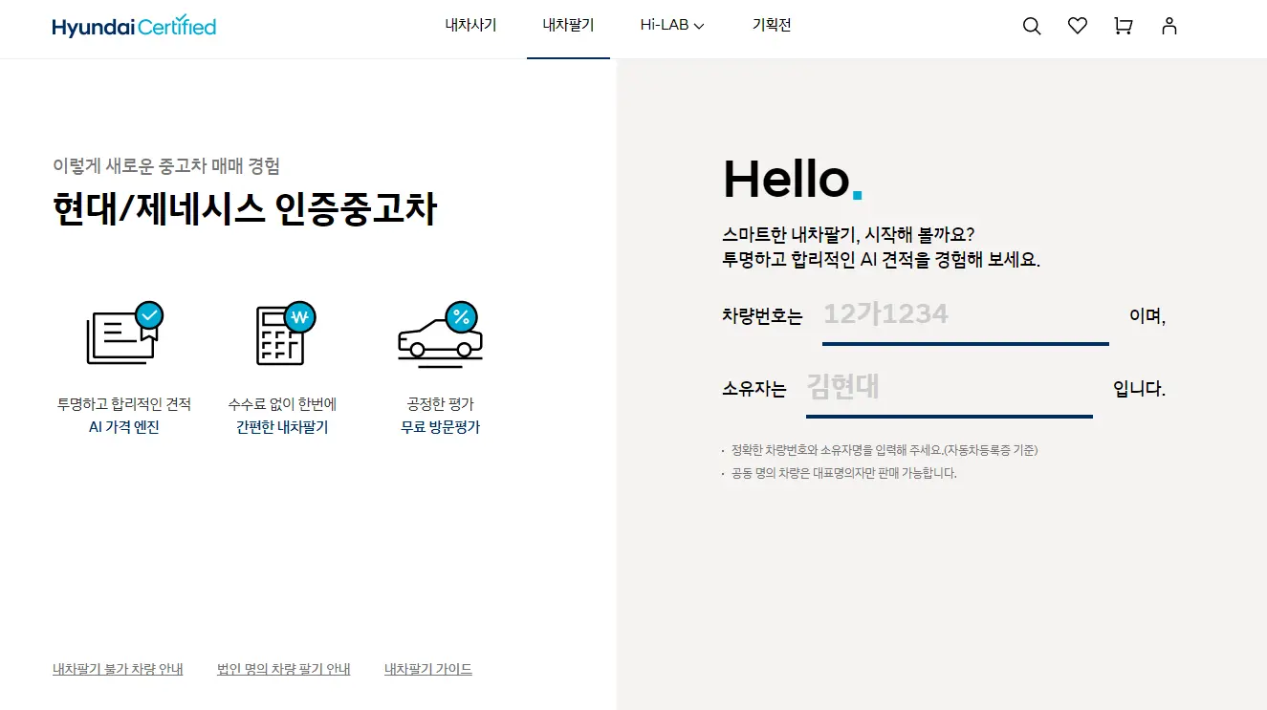Open the 내차팔기 가이드 link
Image resolution: width=1267 pixels, height=710 pixels.
428,669
